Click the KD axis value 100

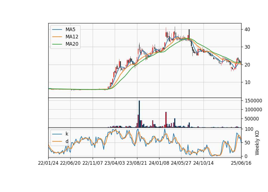click(249, 129)
